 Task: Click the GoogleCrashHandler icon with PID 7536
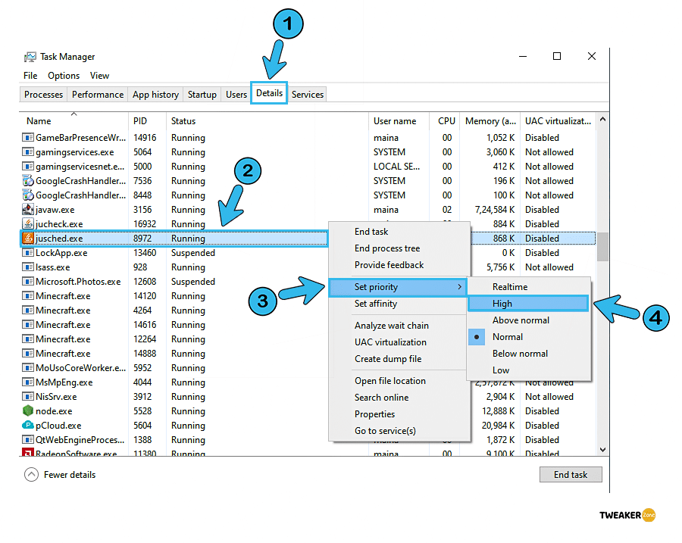28,181
